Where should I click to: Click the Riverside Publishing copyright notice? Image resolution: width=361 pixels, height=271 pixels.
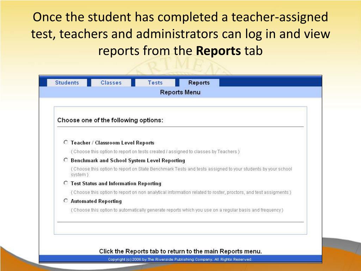click(180, 259)
